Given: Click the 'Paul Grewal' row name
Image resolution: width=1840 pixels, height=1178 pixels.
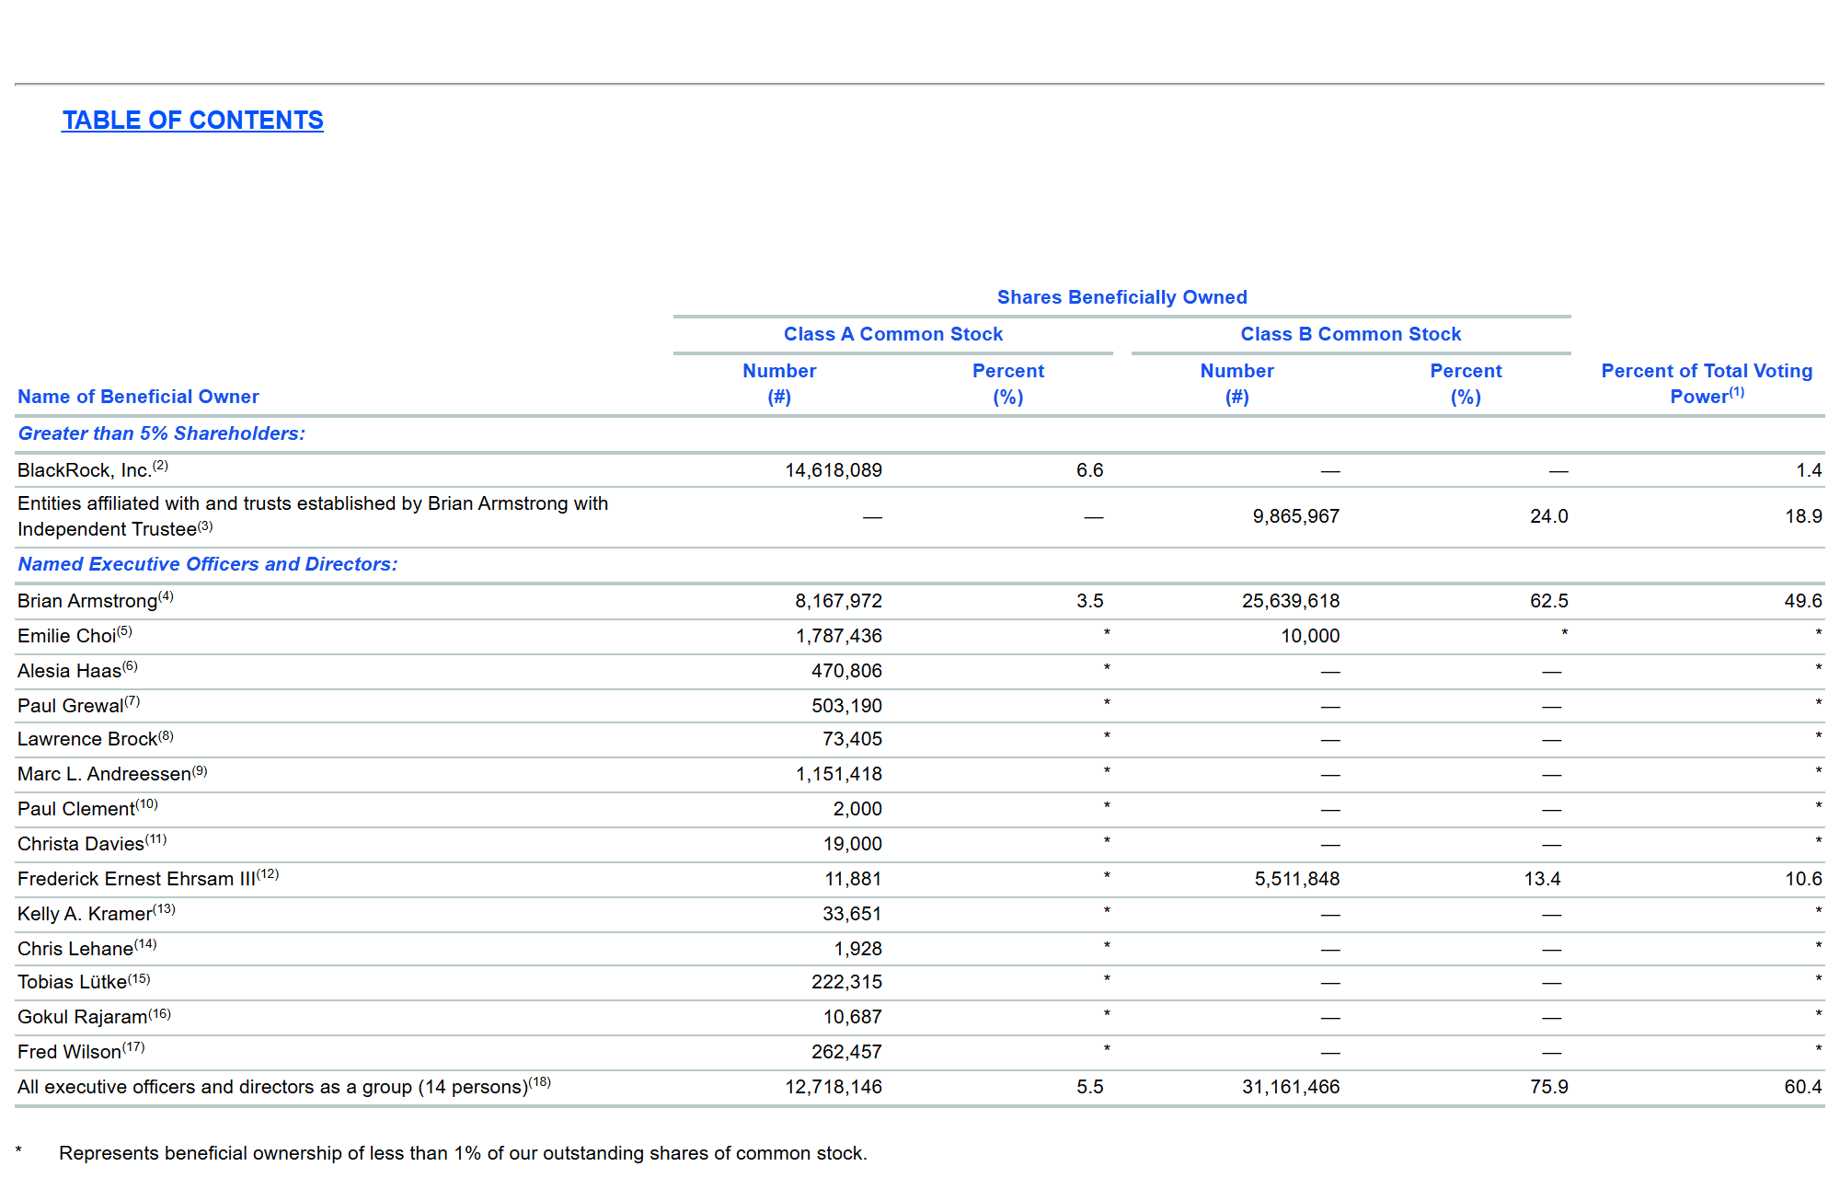Looking at the screenshot, I should point(70,706).
